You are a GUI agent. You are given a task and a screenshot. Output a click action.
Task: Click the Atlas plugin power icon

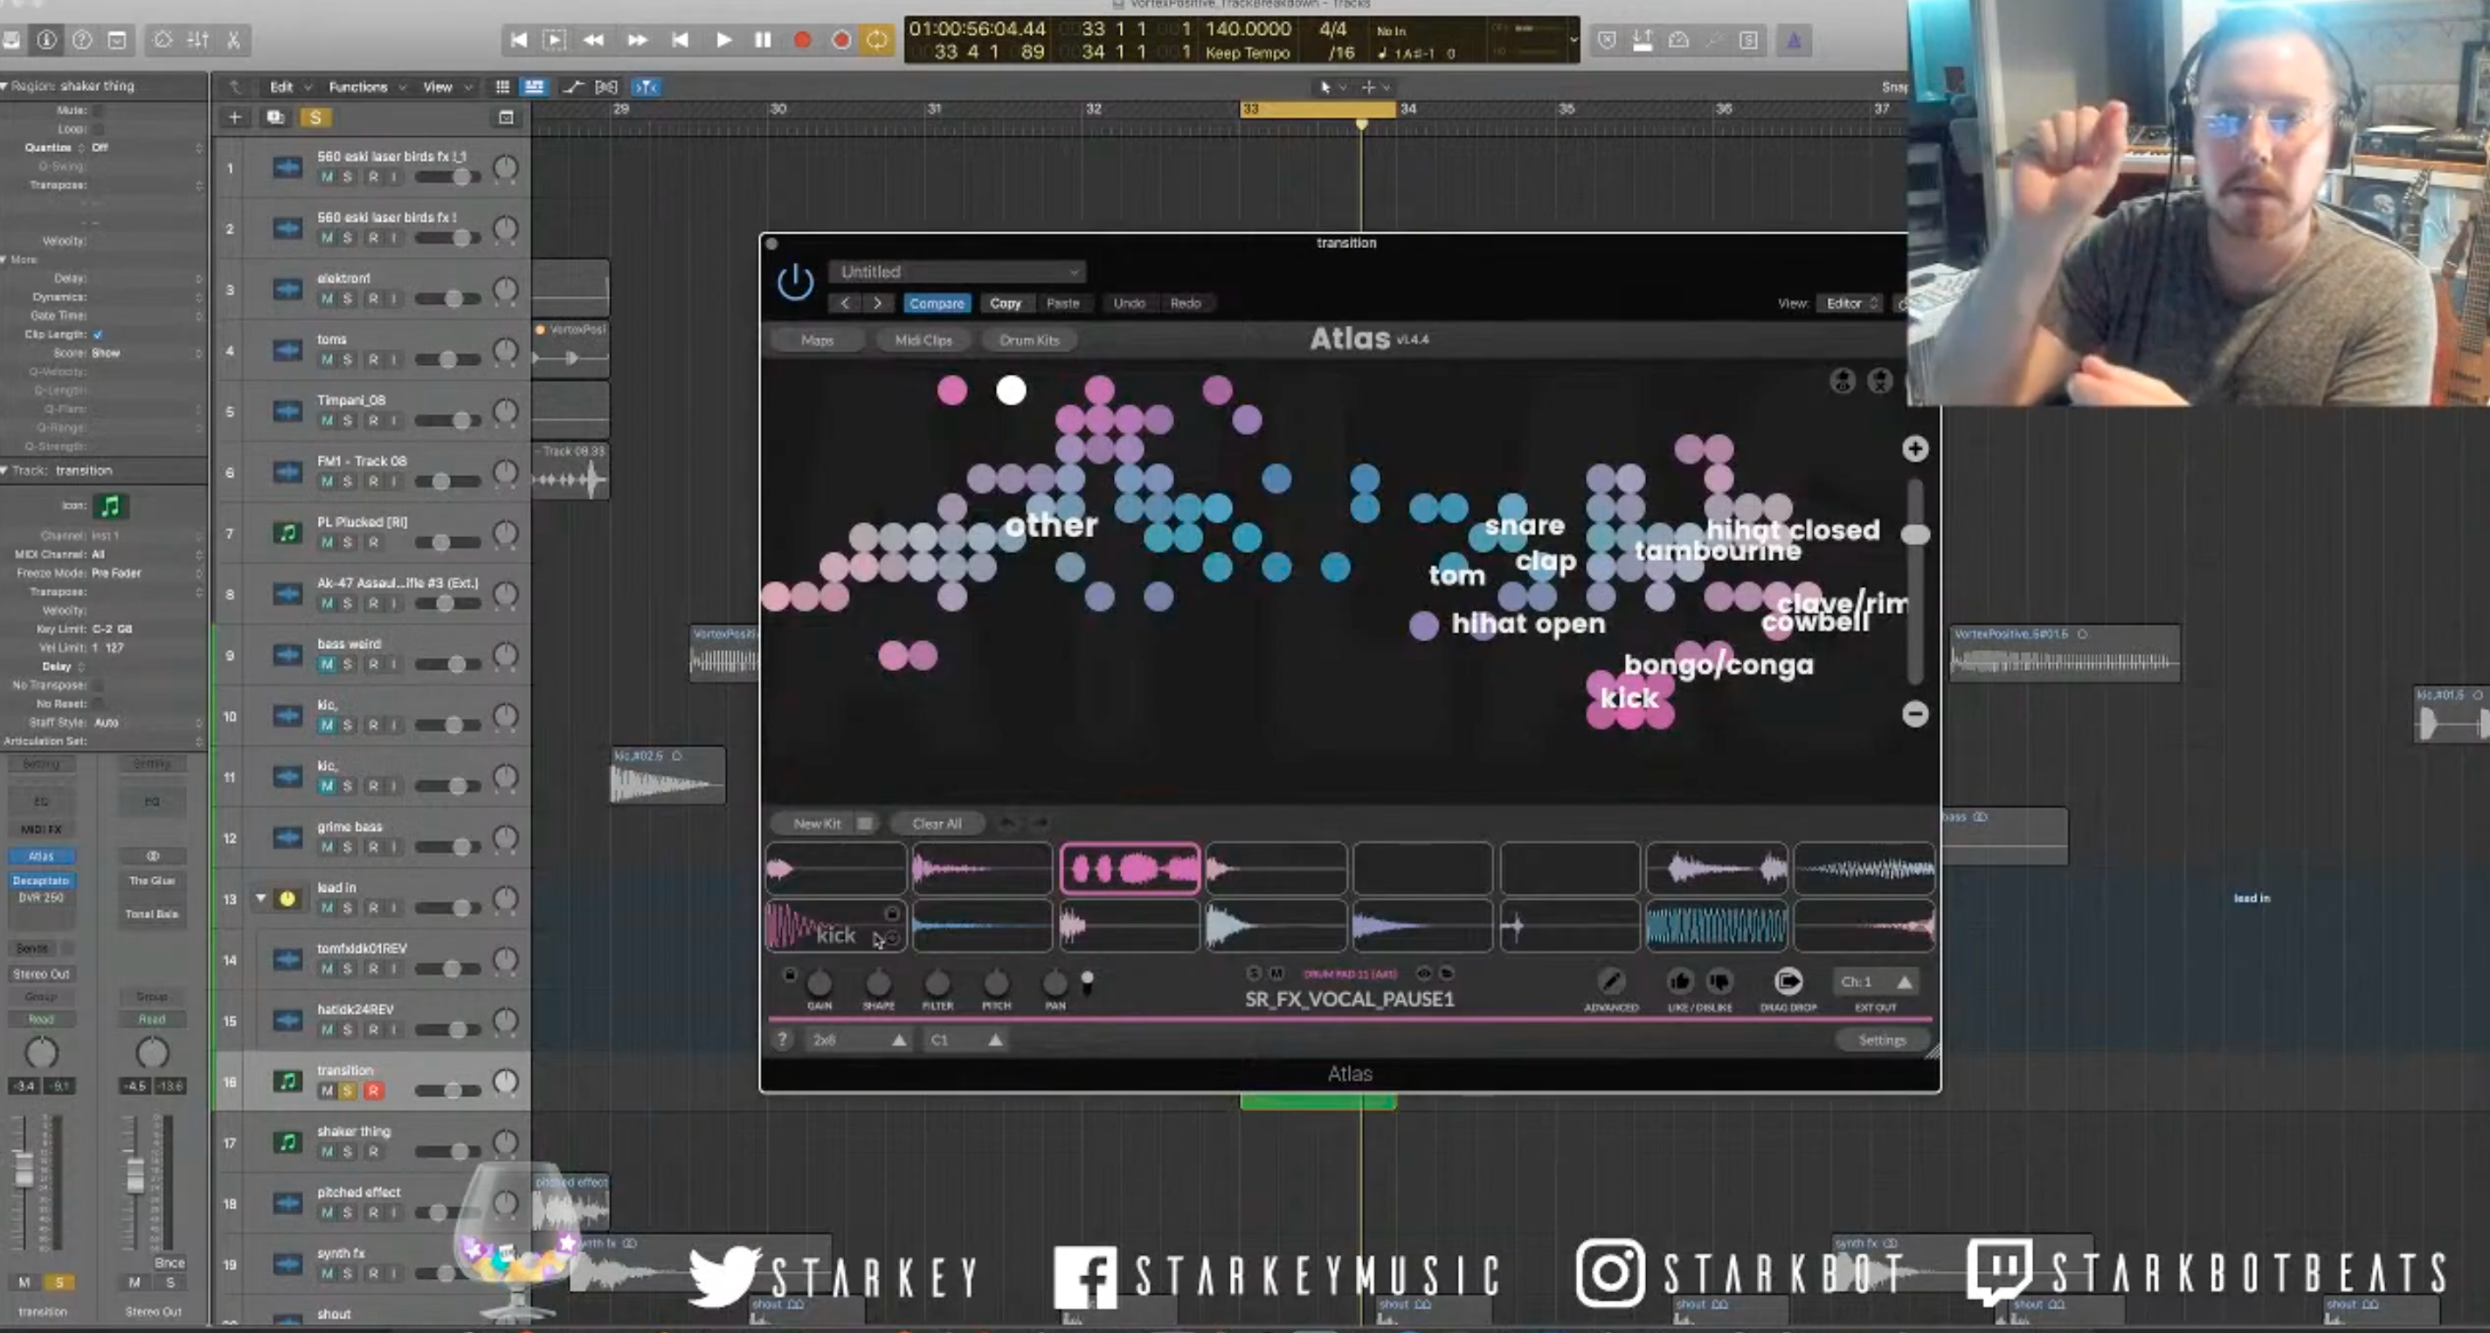pos(794,282)
